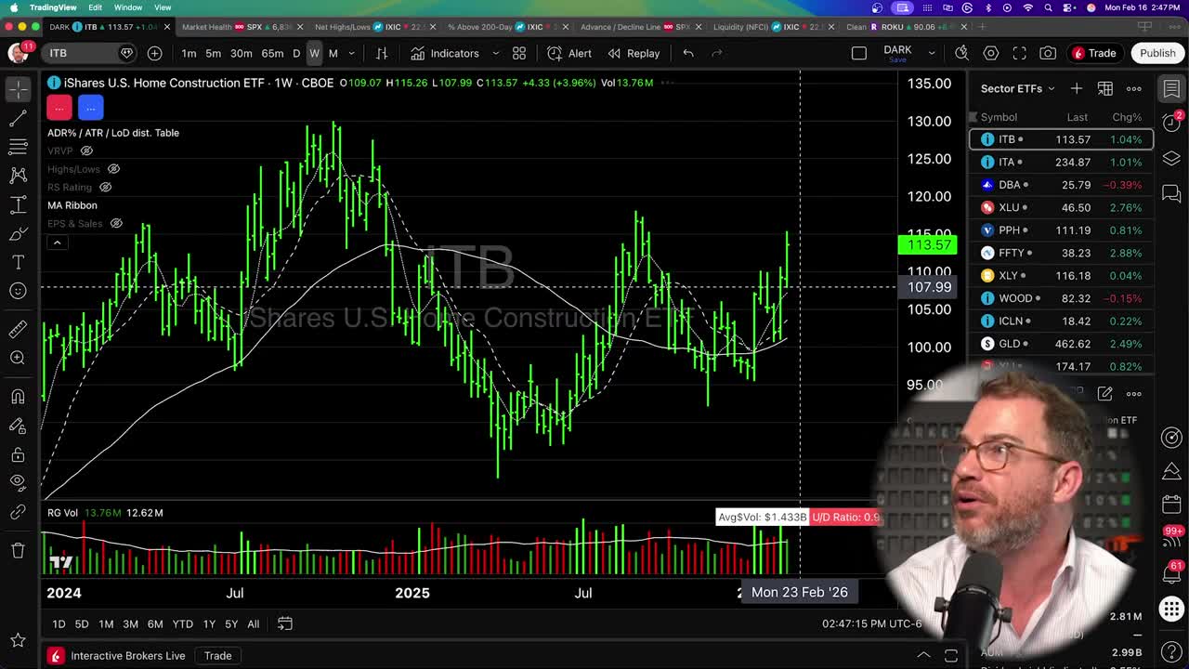Select the text annotation tool

point(19,262)
